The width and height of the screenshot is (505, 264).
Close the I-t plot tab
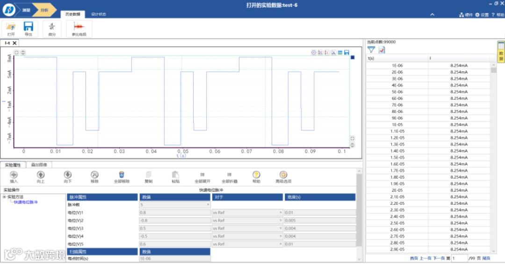pyautogui.click(x=14, y=43)
